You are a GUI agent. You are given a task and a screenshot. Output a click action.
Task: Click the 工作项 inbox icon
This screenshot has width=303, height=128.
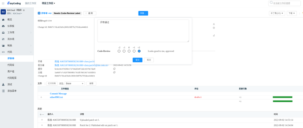(3, 33)
